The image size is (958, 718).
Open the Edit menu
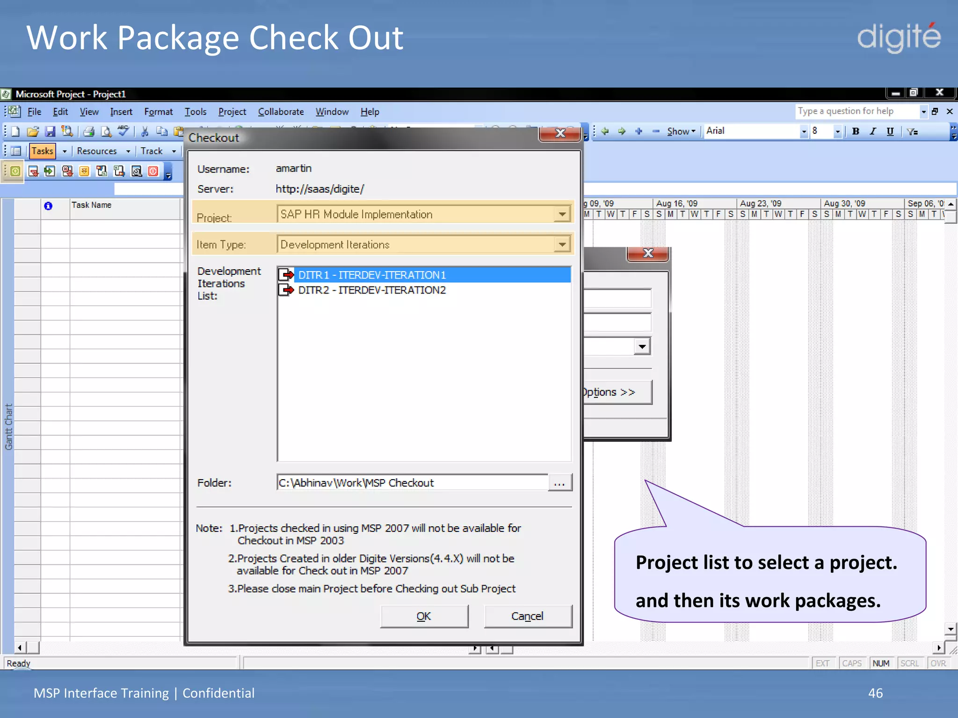[x=60, y=112]
